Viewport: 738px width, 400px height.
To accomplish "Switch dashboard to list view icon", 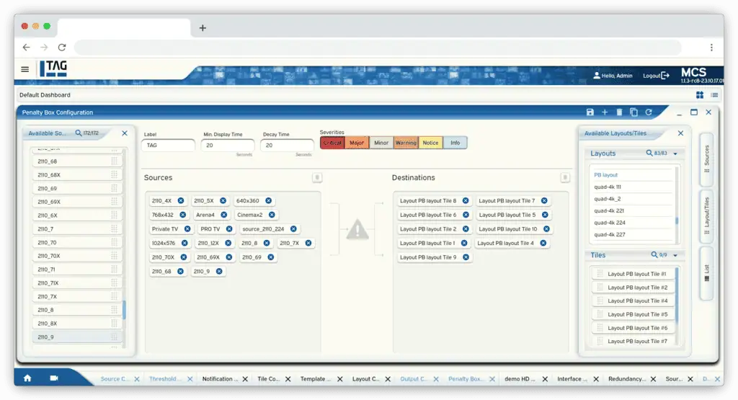I will point(714,94).
